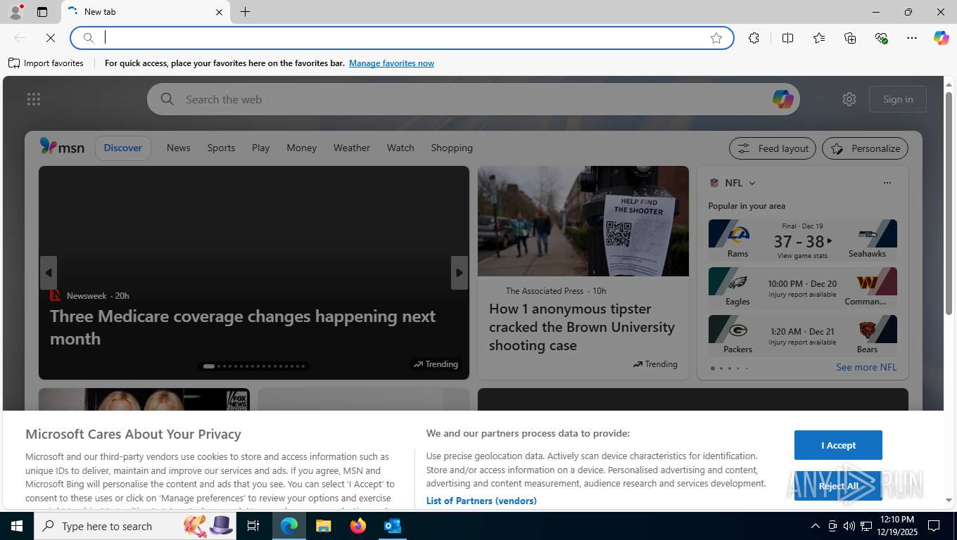The height and width of the screenshot is (540, 957).
Task: Open the apps grid launcher
Action: (34, 99)
